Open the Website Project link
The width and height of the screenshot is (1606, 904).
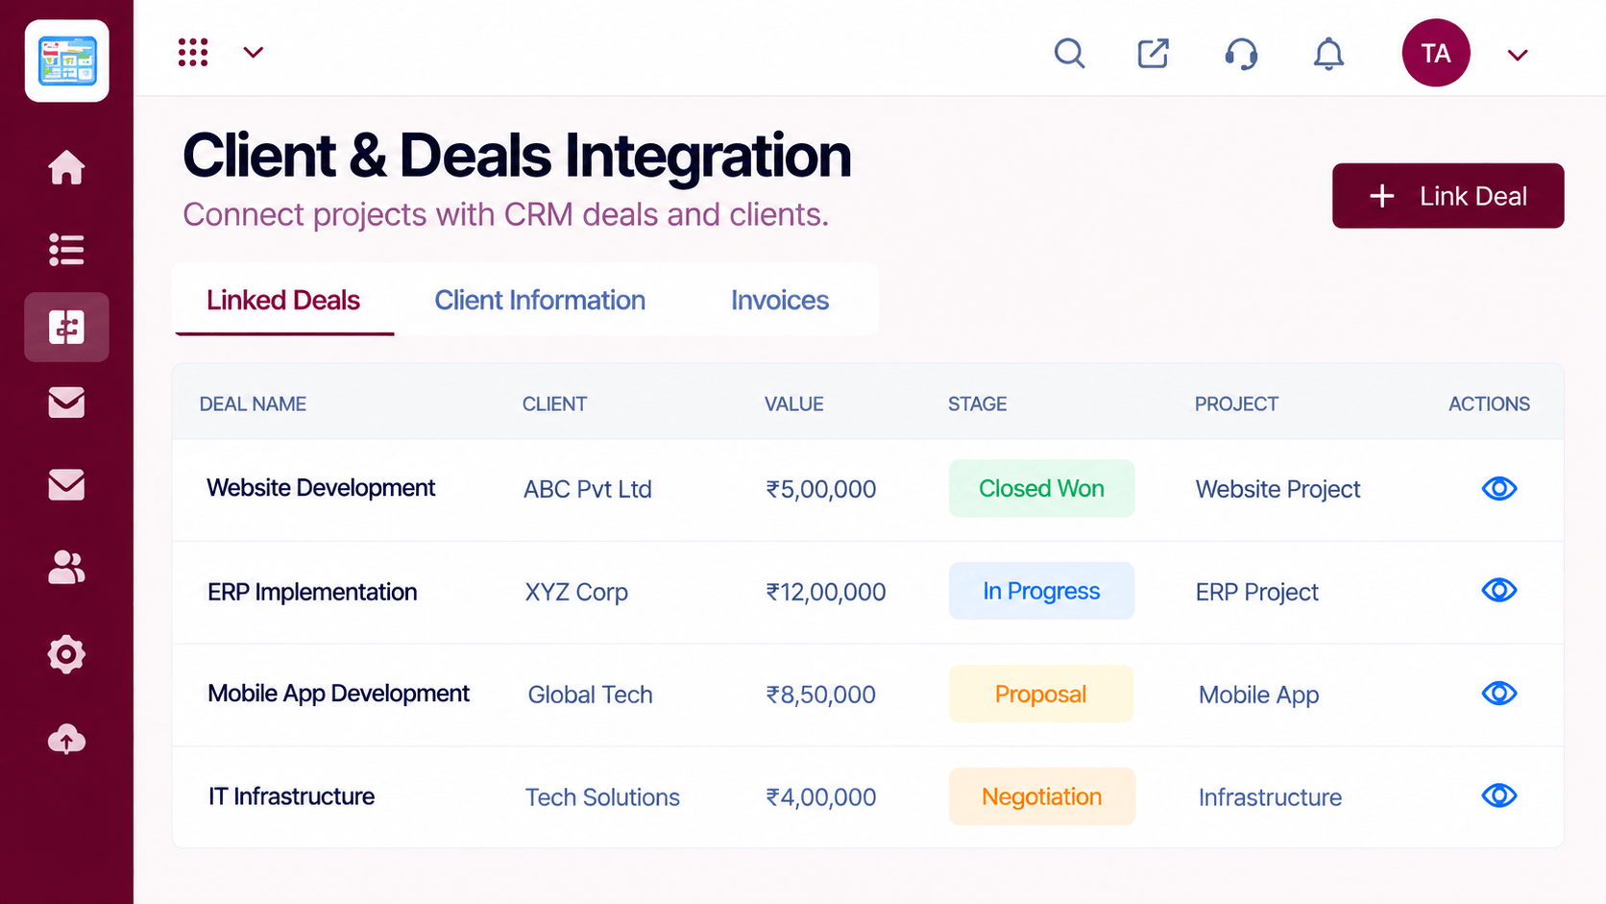click(x=1277, y=489)
